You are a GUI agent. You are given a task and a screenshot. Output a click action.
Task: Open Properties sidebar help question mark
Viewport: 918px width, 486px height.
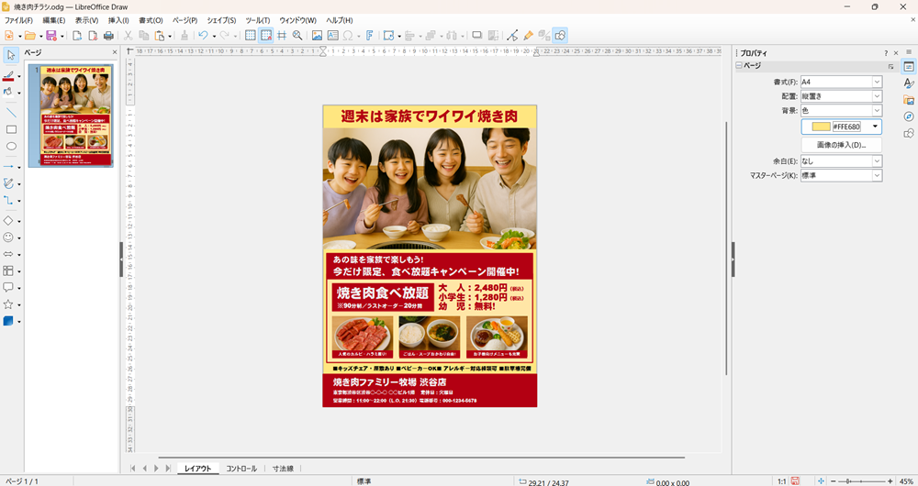pyautogui.click(x=885, y=52)
